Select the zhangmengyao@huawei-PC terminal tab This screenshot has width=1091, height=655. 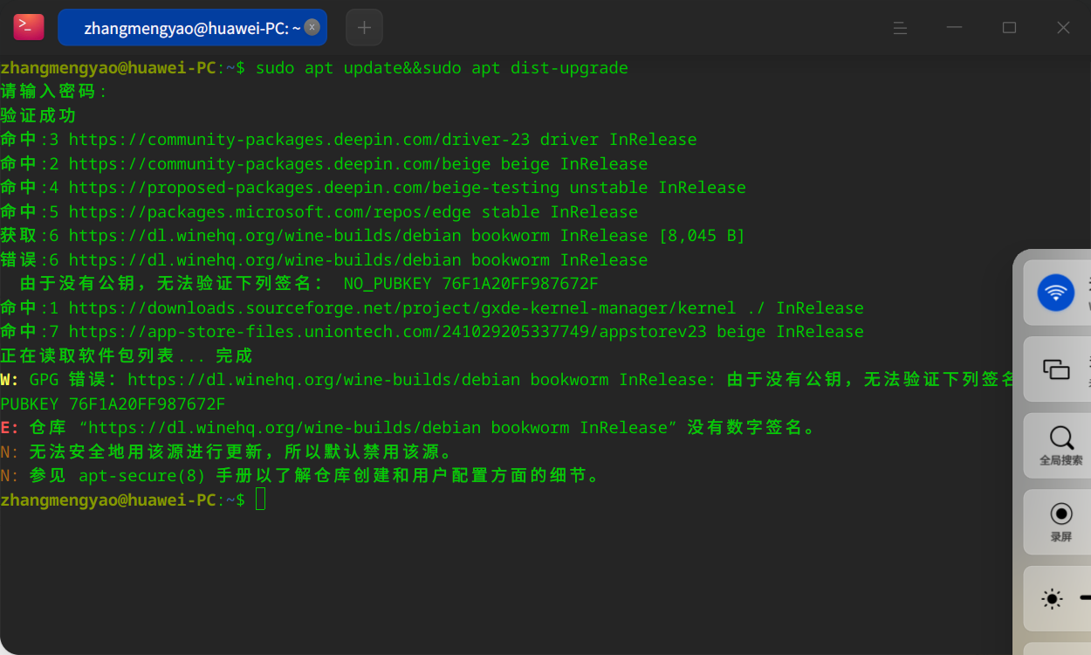pyautogui.click(x=192, y=27)
